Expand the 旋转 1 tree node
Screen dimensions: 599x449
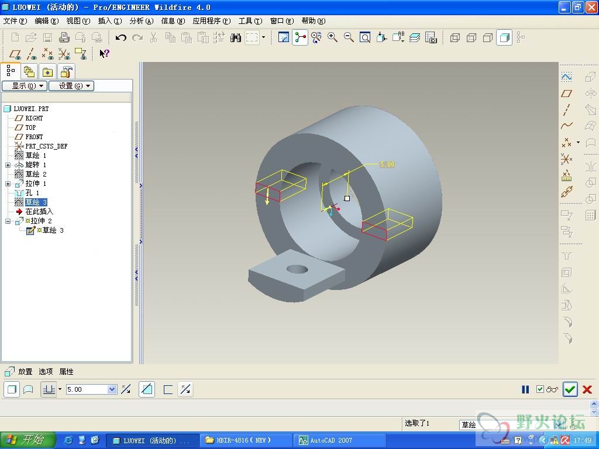[8, 165]
